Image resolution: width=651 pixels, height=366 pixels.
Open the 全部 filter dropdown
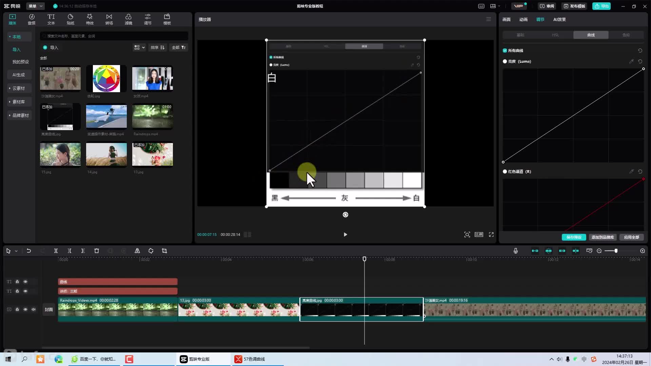point(179,47)
